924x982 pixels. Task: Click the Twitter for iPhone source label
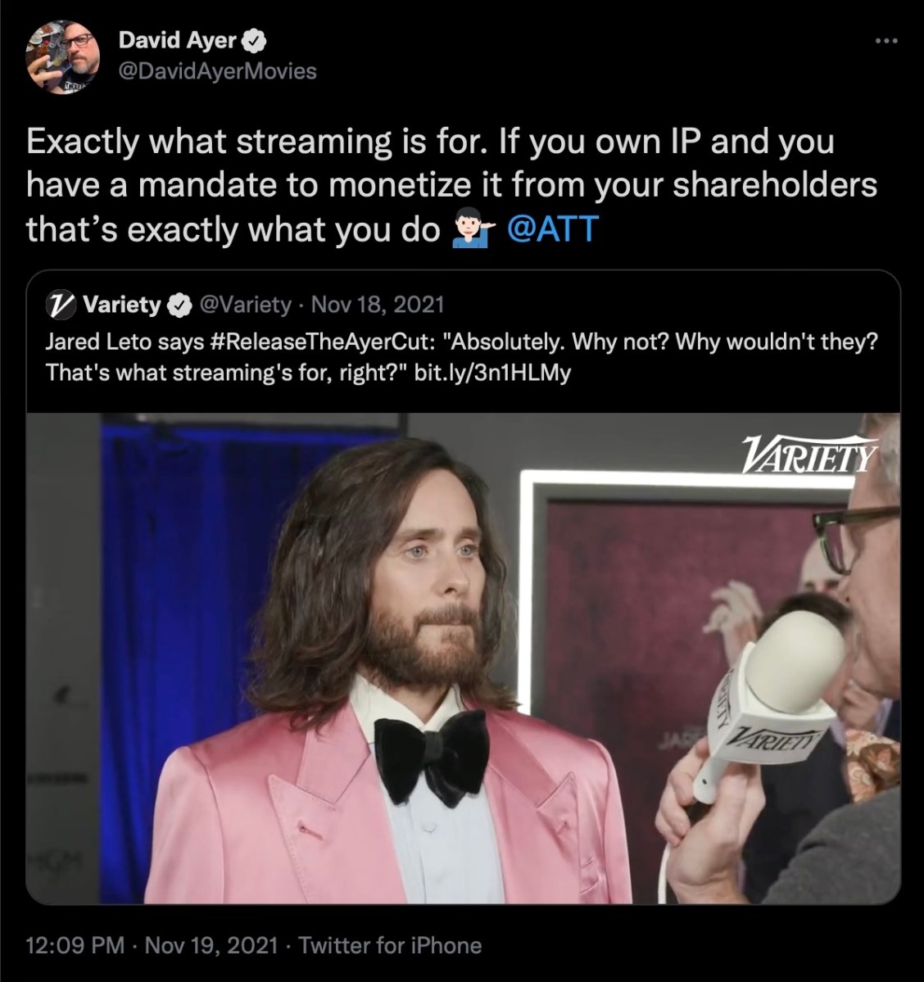[390, 945]
